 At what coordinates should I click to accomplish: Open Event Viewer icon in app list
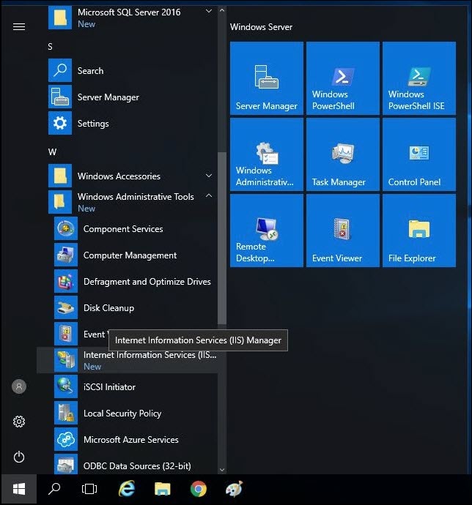(x=66, y=334)
